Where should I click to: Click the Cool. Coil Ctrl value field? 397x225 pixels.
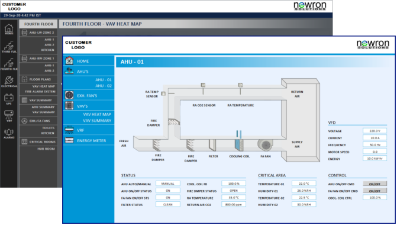pos(375,198)
